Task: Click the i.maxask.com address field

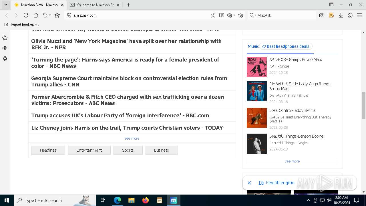Action: coord(140,15)
